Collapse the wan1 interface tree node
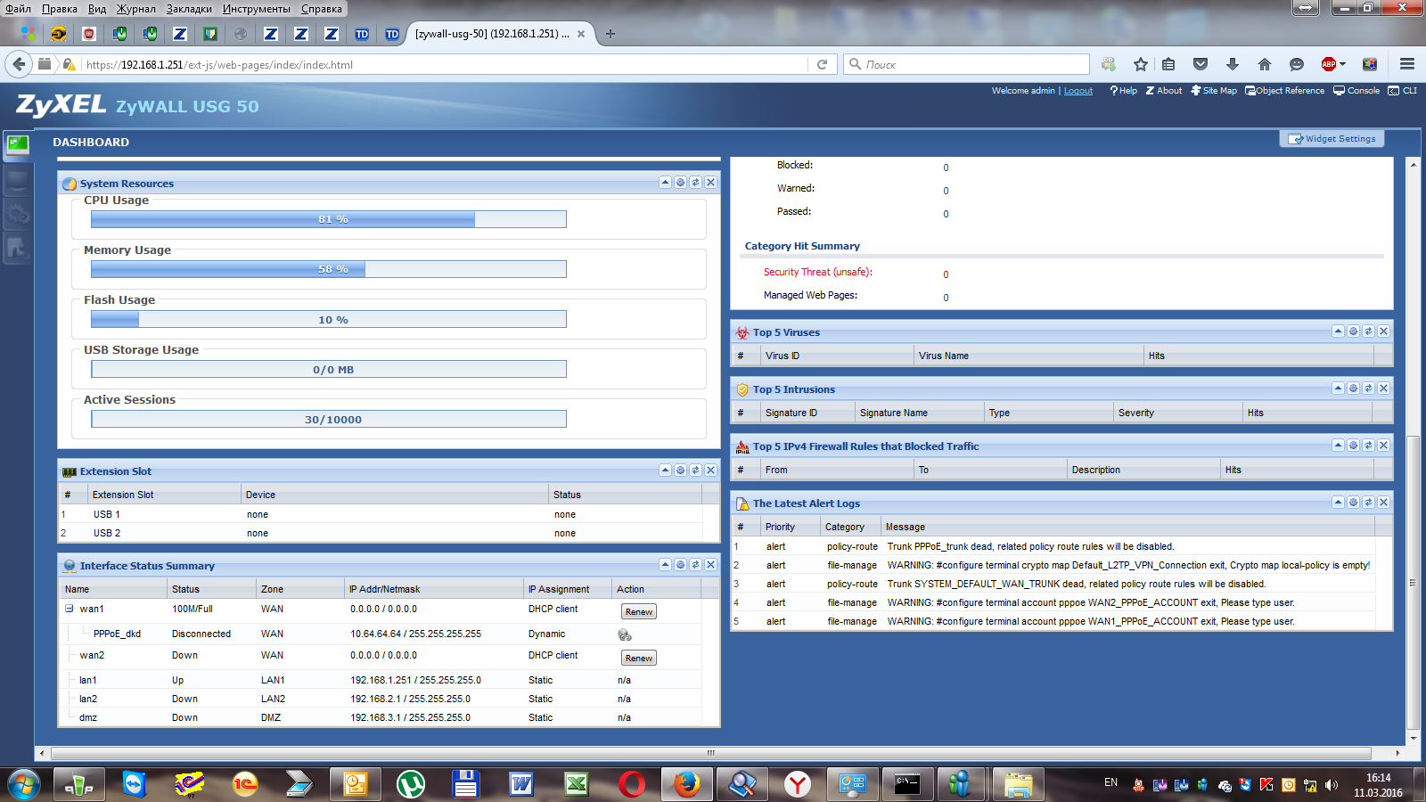Image resolution: width=1426 pixels, height=802 pixels. pyautogui.click(x=69, y=609)
